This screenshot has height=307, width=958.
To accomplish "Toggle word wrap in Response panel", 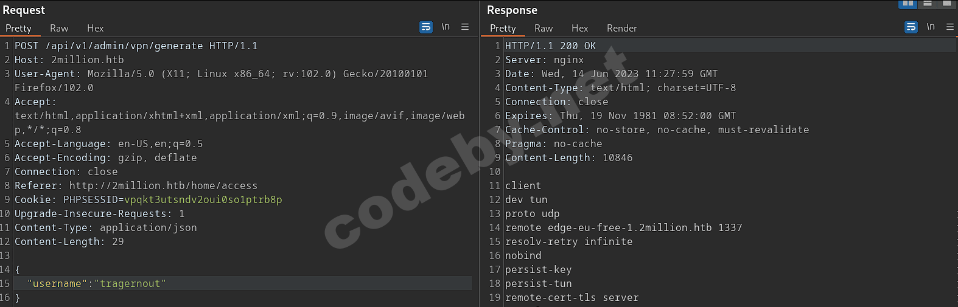I will 911,27.
